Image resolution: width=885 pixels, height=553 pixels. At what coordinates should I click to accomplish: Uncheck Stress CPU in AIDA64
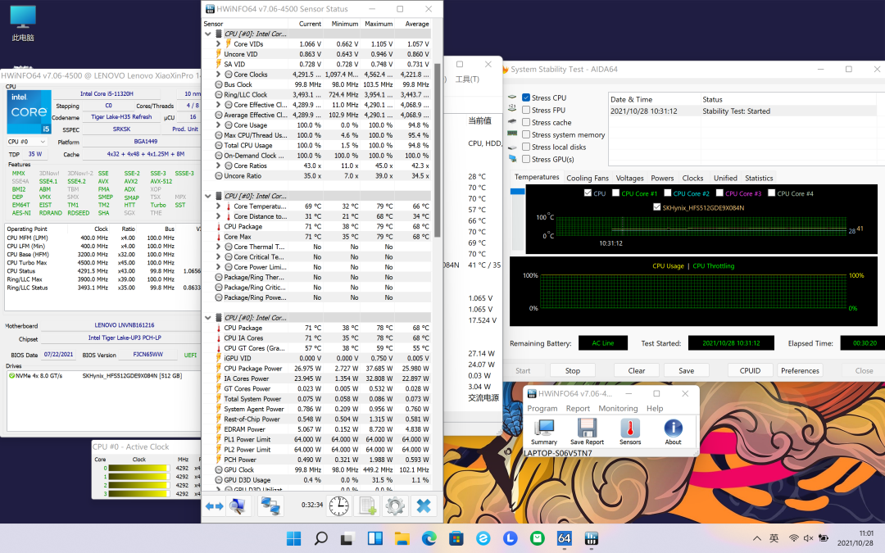[x=526, y=97]
